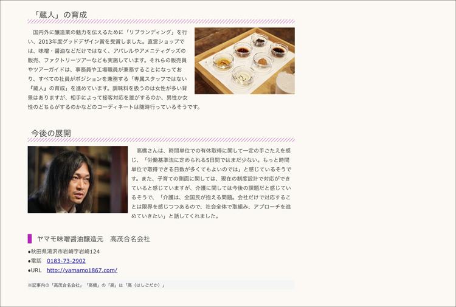Click the 「蔵人」の育成 section heading
The image size is (456, 307).
coord(60,15)
